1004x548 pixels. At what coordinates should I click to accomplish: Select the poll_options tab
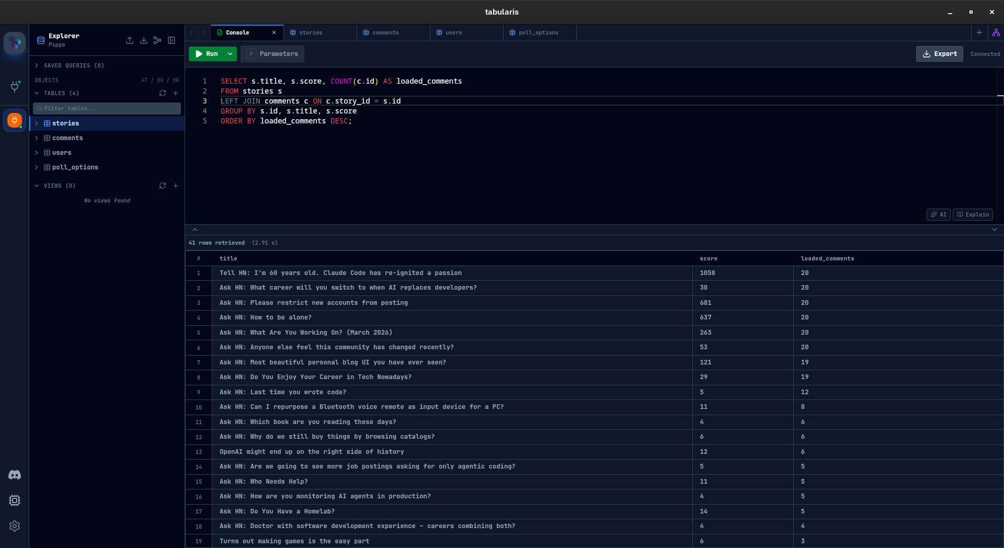point(539,32)
